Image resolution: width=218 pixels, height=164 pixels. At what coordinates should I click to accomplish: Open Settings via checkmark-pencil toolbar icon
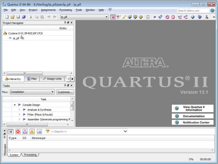[118, 17]
